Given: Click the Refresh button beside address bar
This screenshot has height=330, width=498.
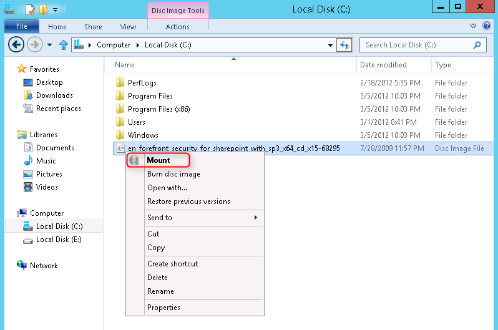Looking at the screenshot, I should coord(344,45).
